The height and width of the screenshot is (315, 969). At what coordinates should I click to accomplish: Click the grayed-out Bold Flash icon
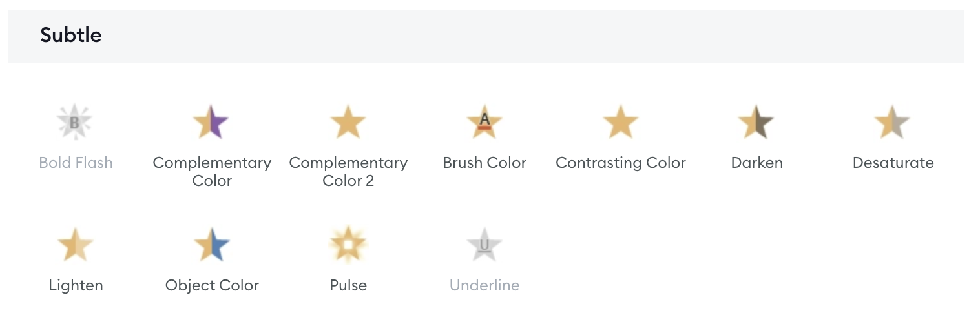[75, 122]
